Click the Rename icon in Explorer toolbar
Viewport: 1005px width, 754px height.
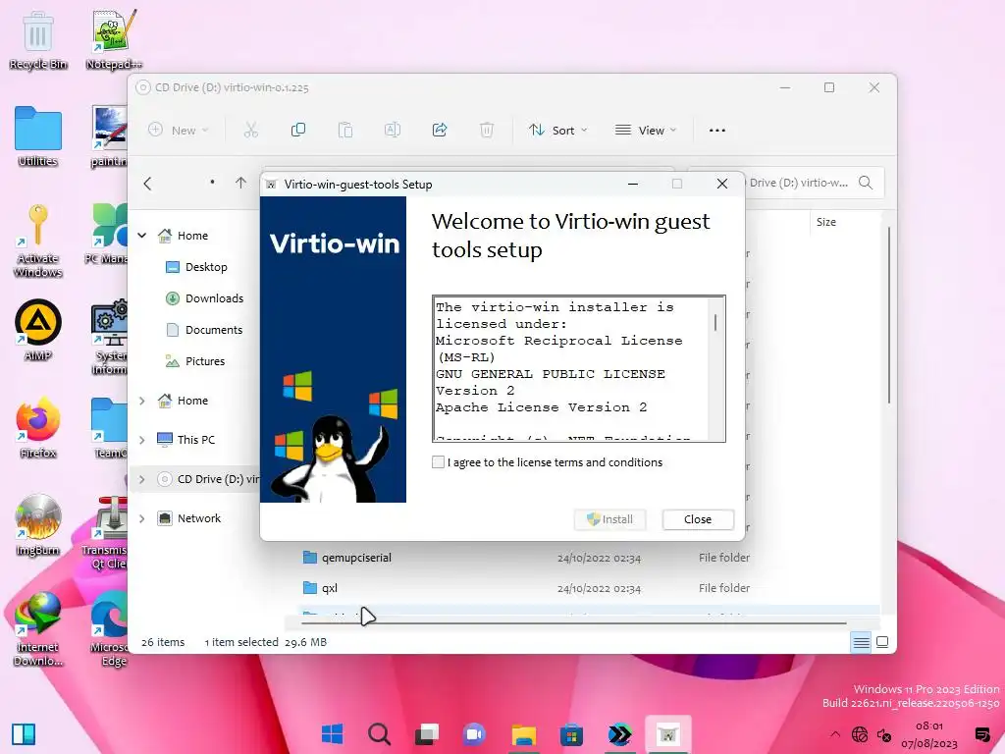point(393,131)
